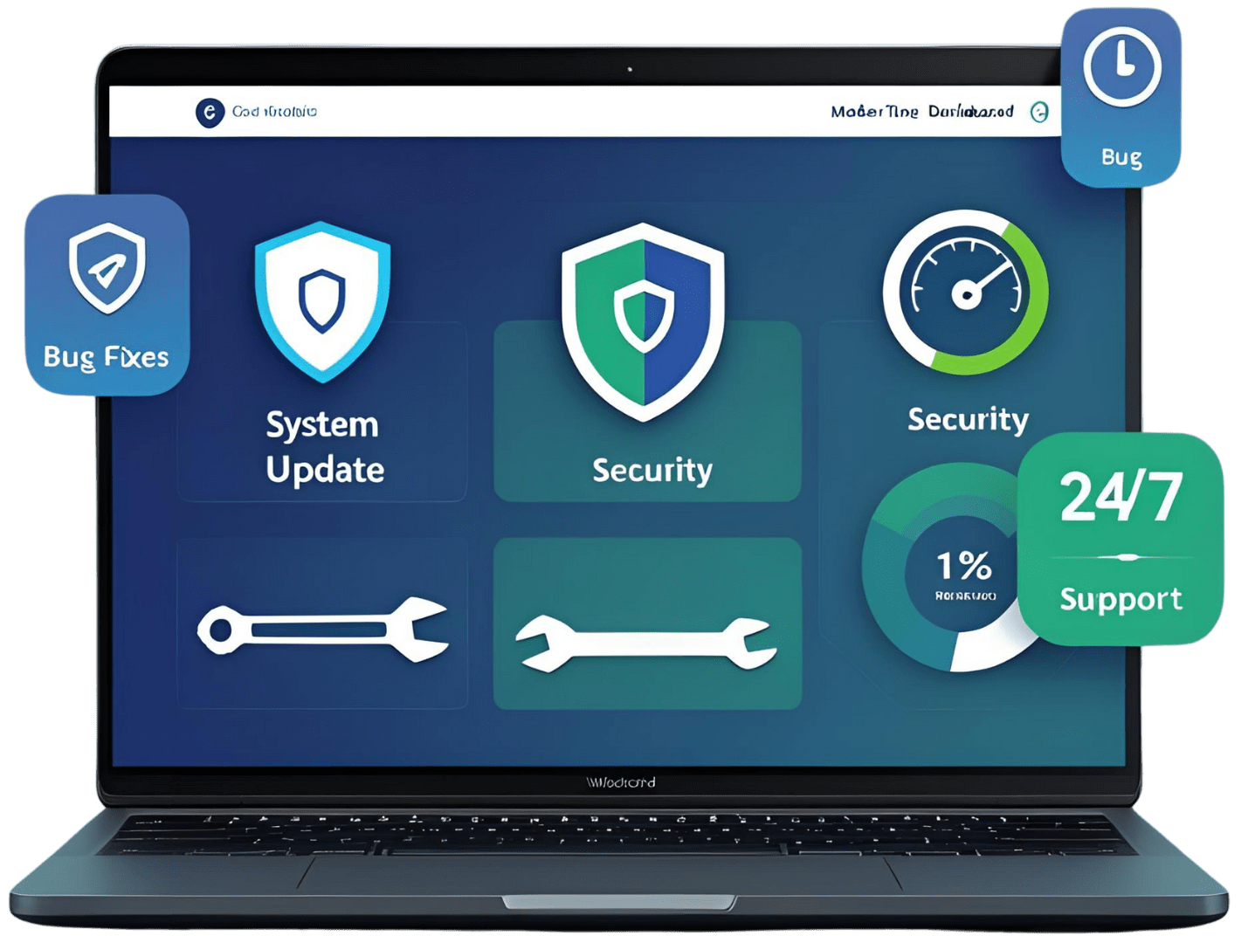Open the header link at top right
The height and width of the screenshot is (943, 1255).
click(x=921, y=112)
